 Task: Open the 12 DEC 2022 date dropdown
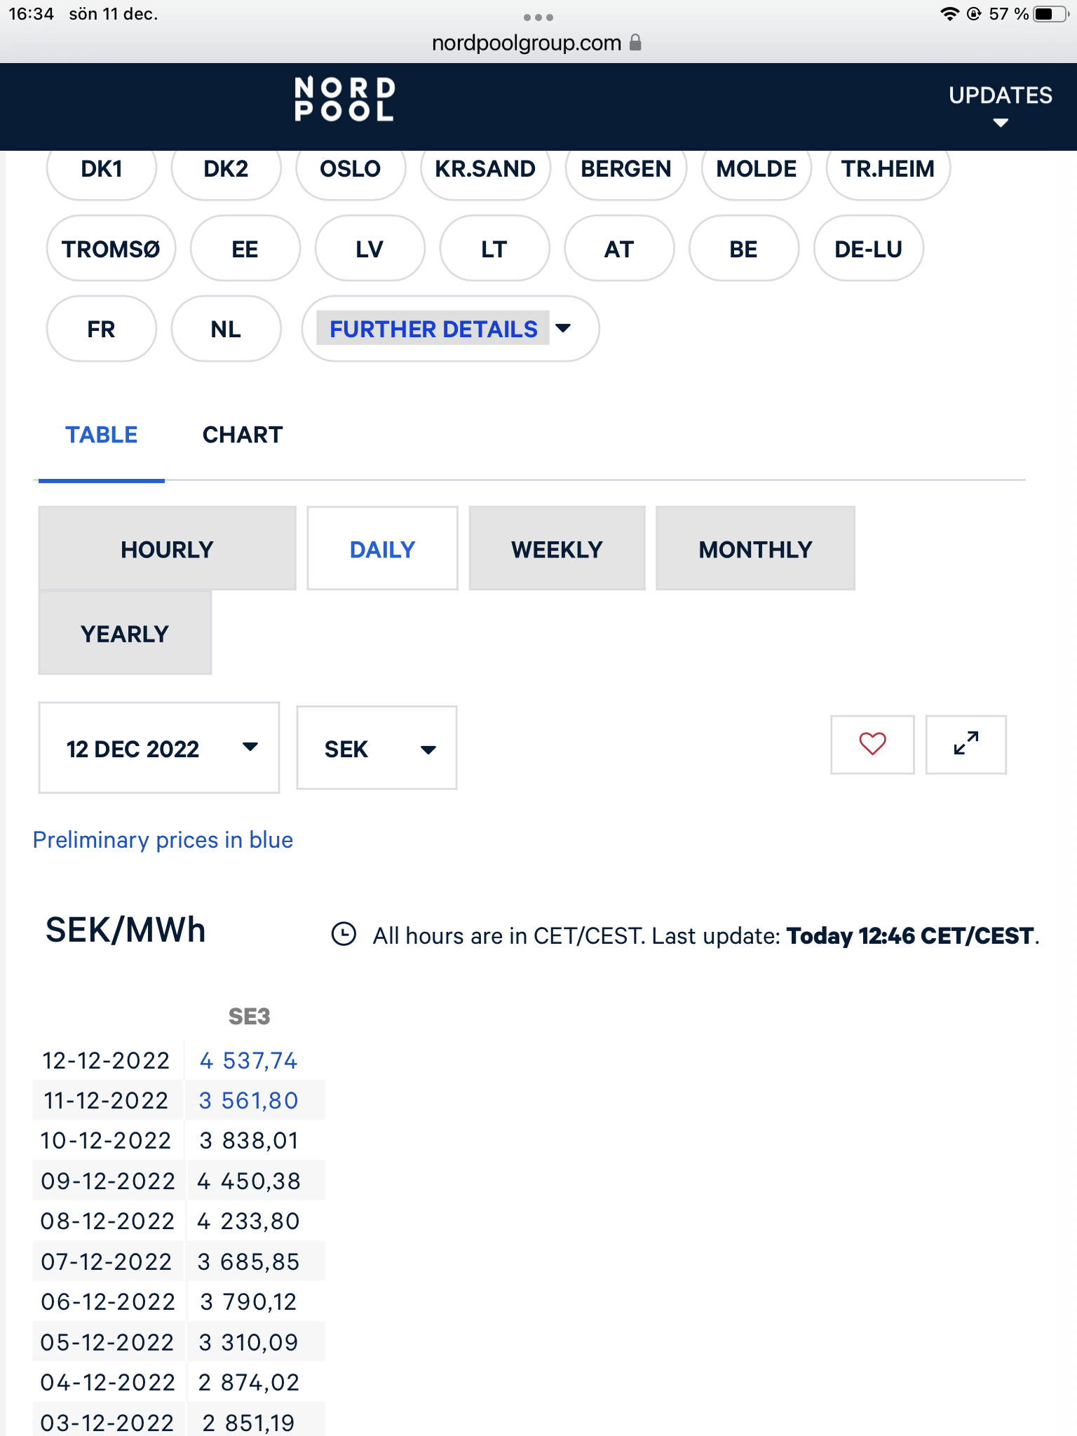click(159, 748)
